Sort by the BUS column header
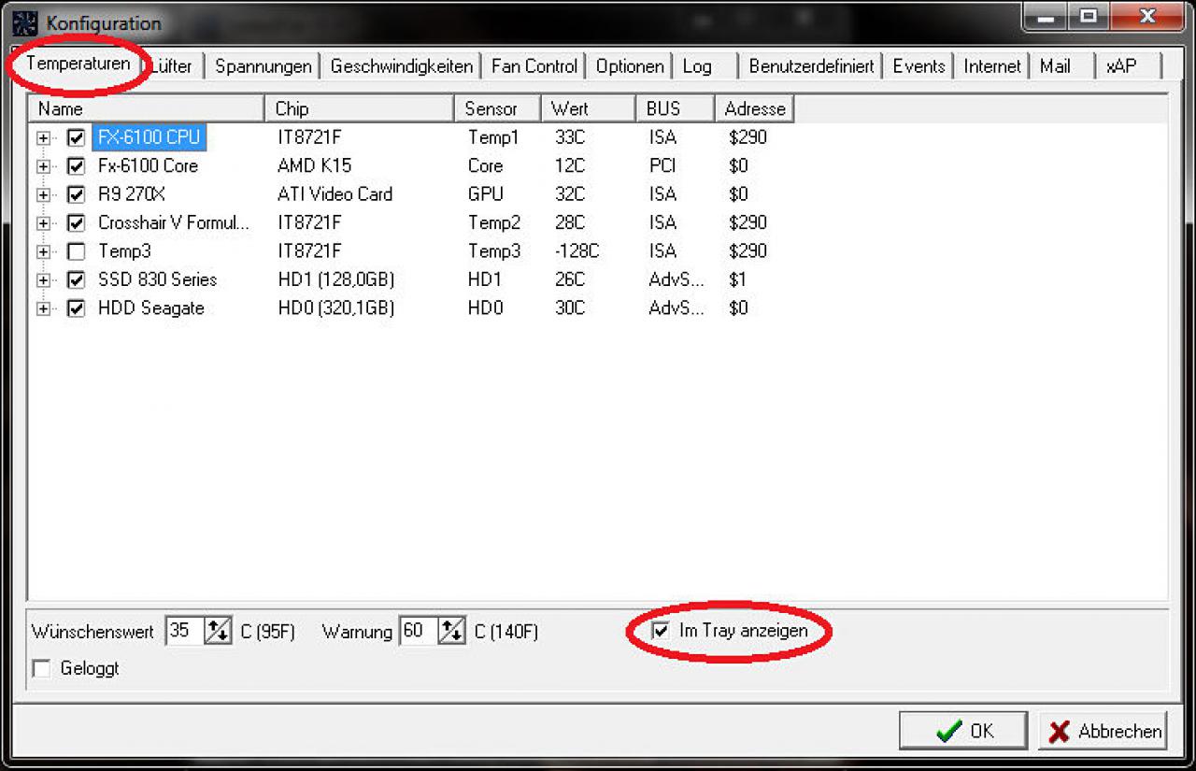The height and width of the screenshot is (771, 1196). (676, 109)
